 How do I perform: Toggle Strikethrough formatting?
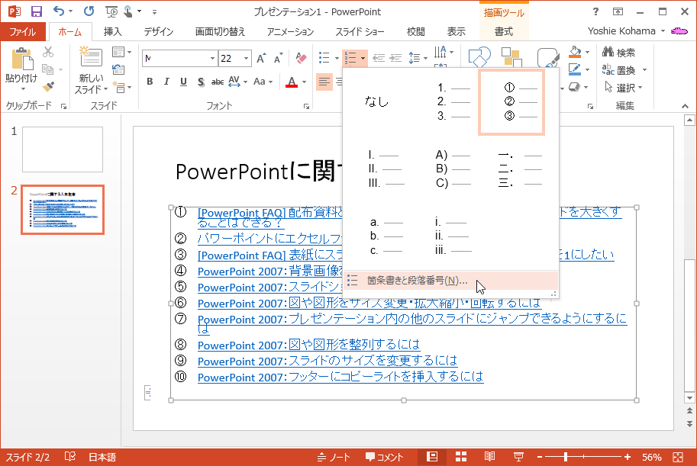pyautogui.click(x=218, y=82)
